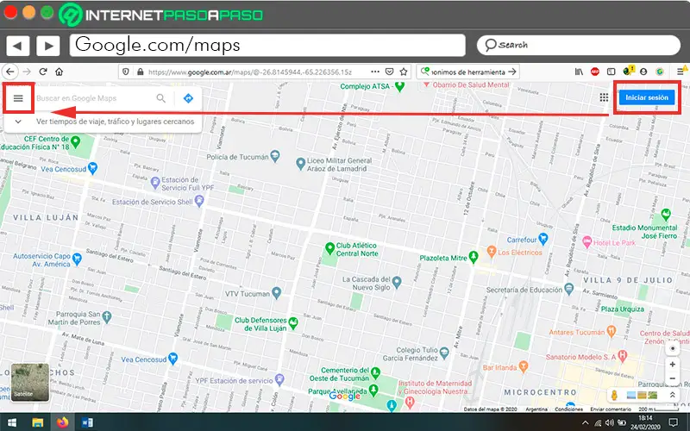Viewport: 690px width, 431px height.
Task: Click the Carrefour shopping marker
Action: (543, 239)
